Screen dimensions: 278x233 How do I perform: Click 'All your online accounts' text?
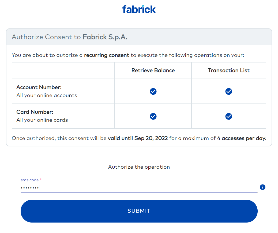(47, 95)
